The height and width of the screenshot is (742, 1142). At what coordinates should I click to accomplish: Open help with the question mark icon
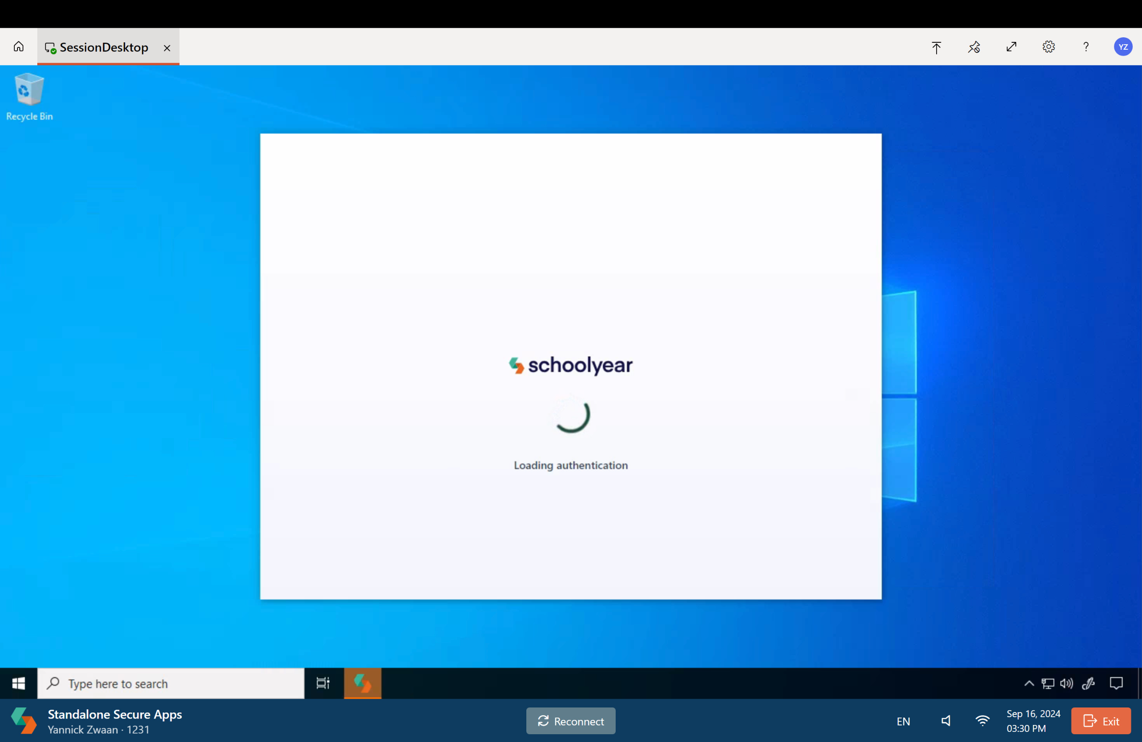pyautogui.click(x=1086, y=46)
